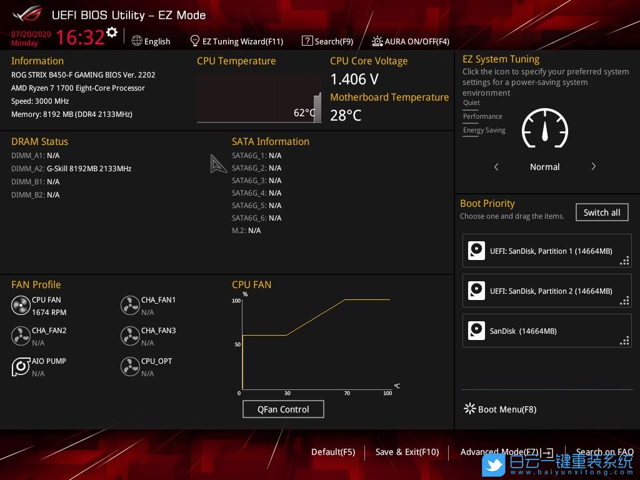Open EZ Tuning Wizard(F11)

[x=236, y=41]
